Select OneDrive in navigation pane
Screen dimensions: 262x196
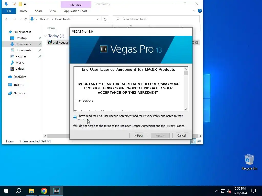[20, 77]
